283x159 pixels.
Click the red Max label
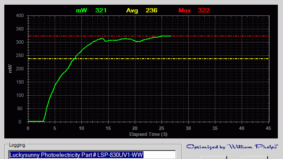coord(185,10)
